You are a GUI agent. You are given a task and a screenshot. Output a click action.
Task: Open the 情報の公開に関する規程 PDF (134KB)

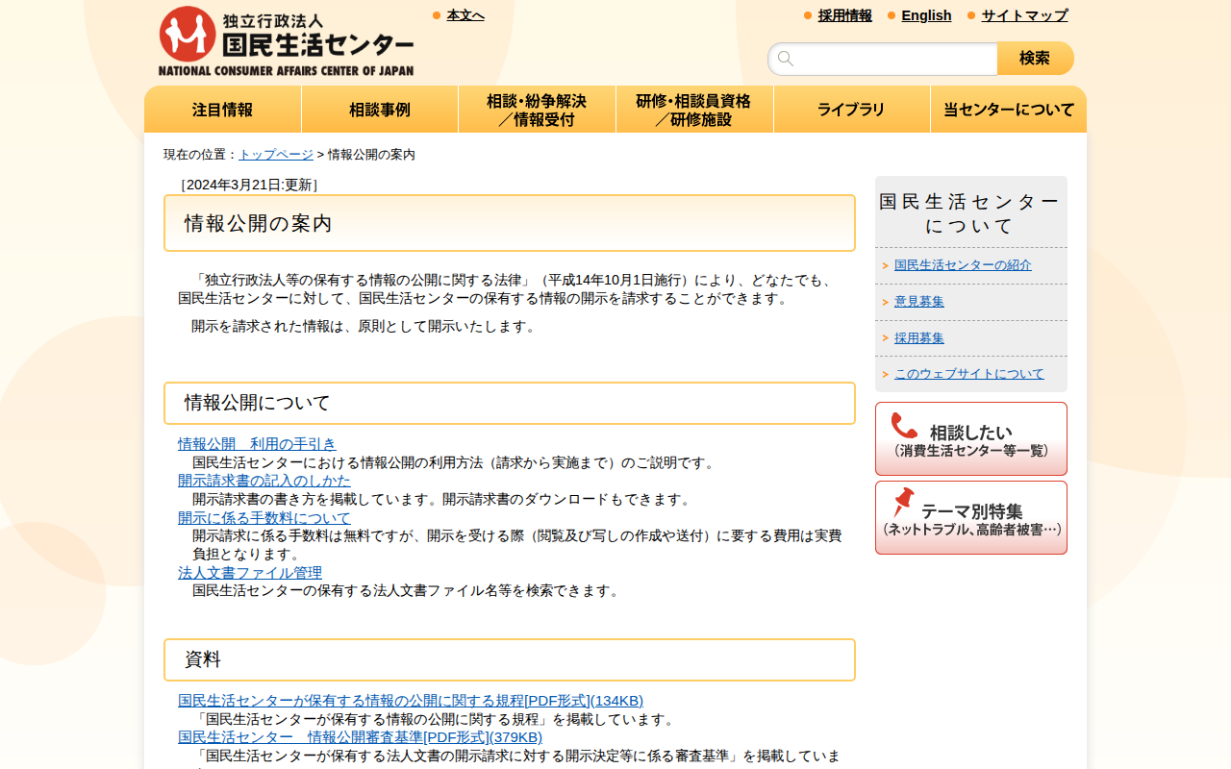tap(411, 701)
